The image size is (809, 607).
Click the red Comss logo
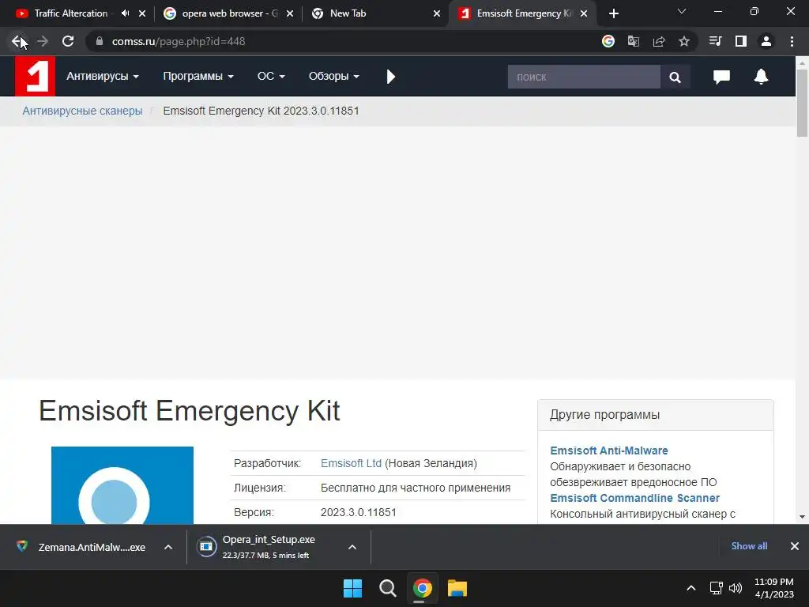pos(35,77)
